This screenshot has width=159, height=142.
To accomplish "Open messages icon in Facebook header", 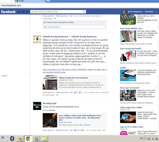I will (x=23, y=12).
